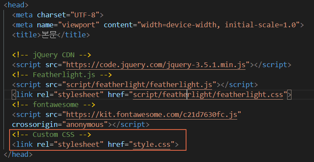Viewport: 314px width, 162px height.
Task: Open the featherlight.css href link
Action: [208, 94]
